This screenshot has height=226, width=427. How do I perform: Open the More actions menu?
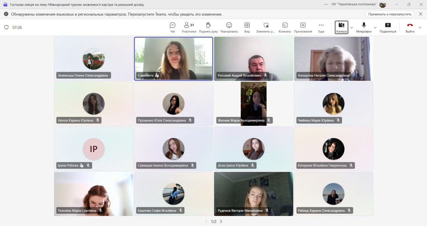click(321, 27)
